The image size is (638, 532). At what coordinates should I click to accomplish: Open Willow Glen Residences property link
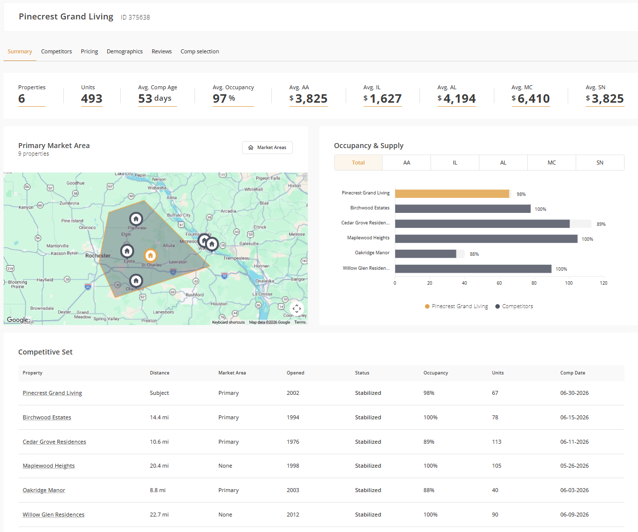(x=53, y=515)
